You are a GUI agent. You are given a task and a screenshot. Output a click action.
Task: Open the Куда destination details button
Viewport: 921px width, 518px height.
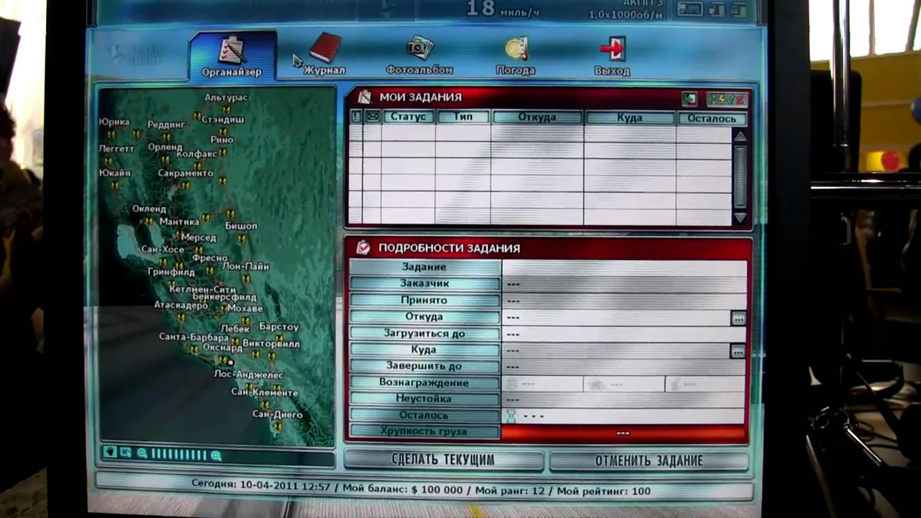tap(738, 351)
